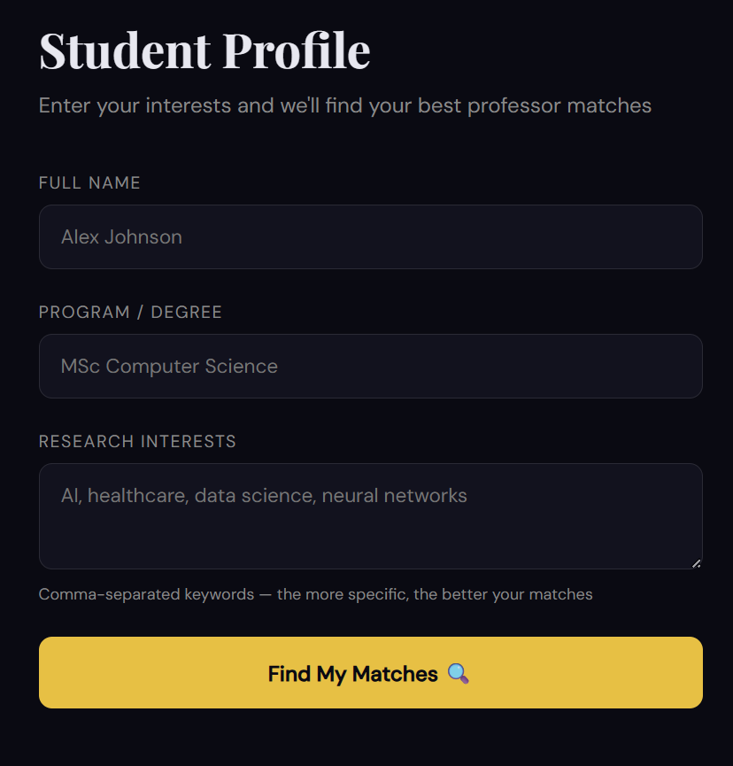733x766 pixels.
Task: Click the 'Enter your interests' subtitle text
Action: 344,106
